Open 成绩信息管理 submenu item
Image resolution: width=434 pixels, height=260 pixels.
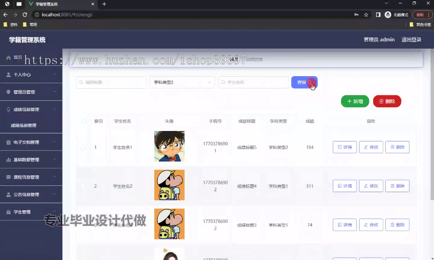point(24,126)
